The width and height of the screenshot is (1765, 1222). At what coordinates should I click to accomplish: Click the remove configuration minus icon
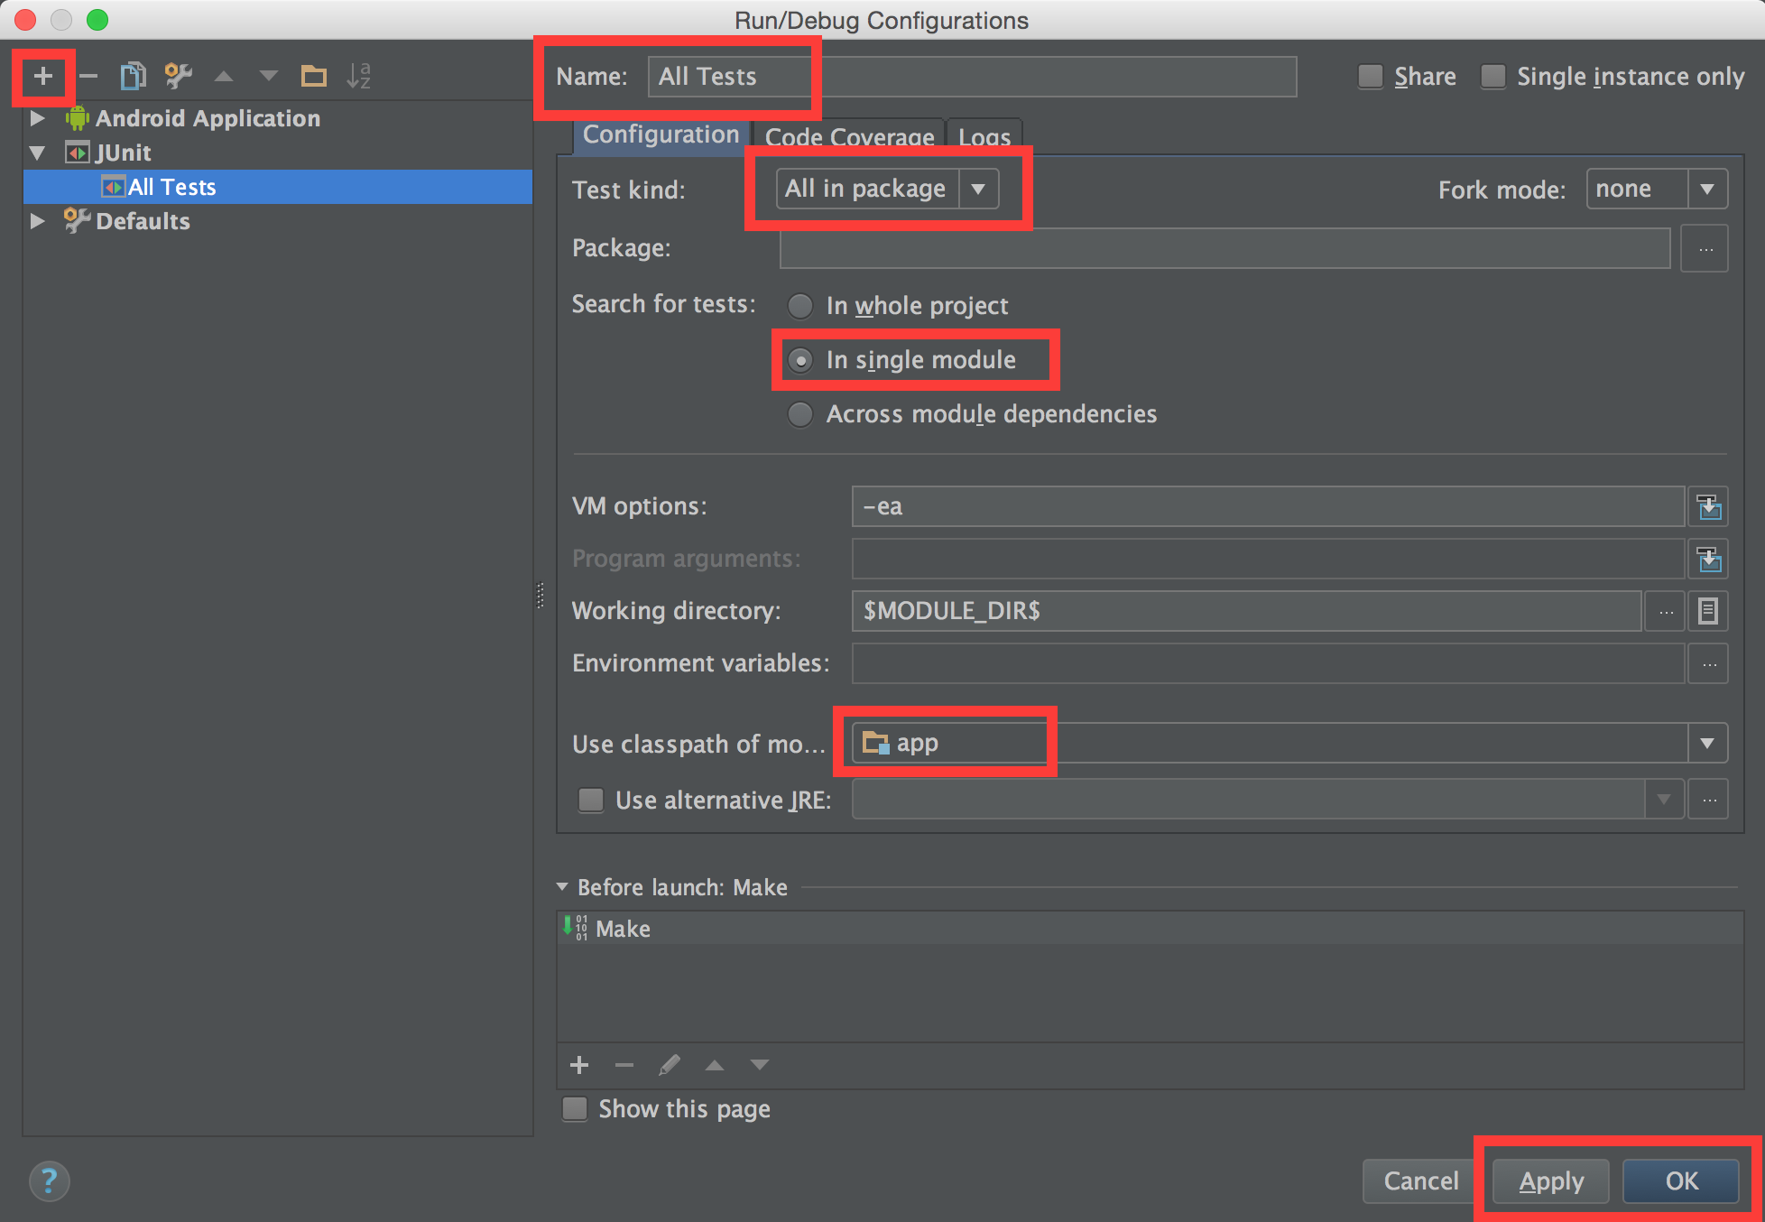click(x=88, y=76)
